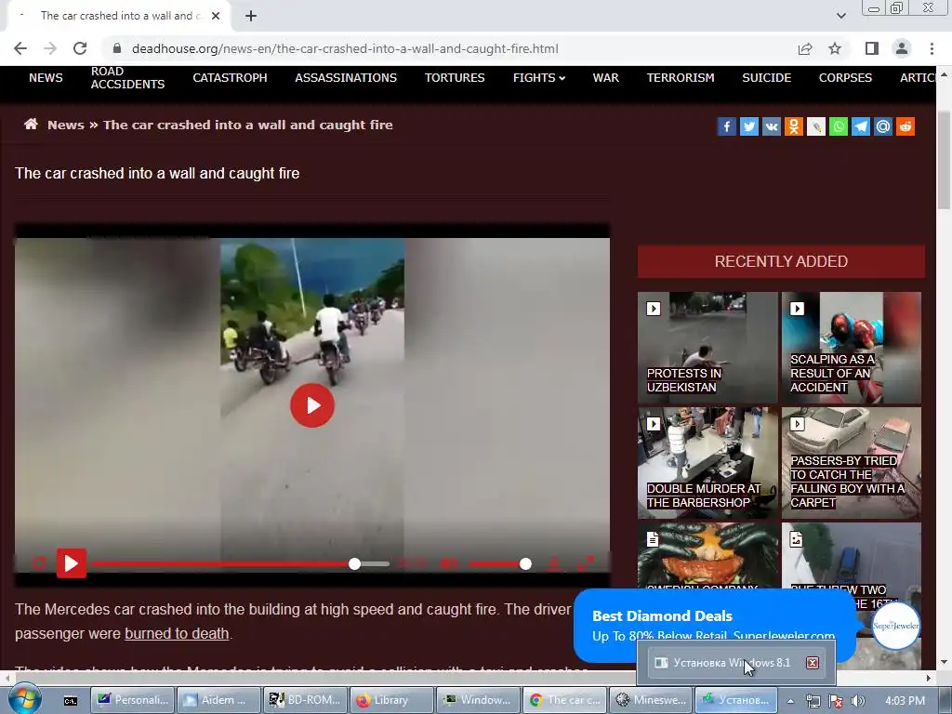The width and height of the screenshot is (952, 714).
Task: Mute the video with speaker icon
Action: coord(449,563)
